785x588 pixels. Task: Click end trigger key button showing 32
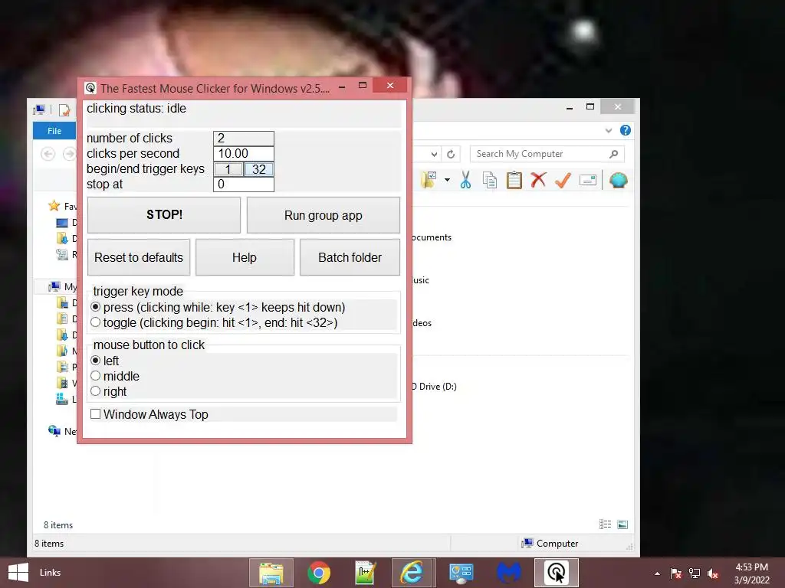(x=258, y=169)
